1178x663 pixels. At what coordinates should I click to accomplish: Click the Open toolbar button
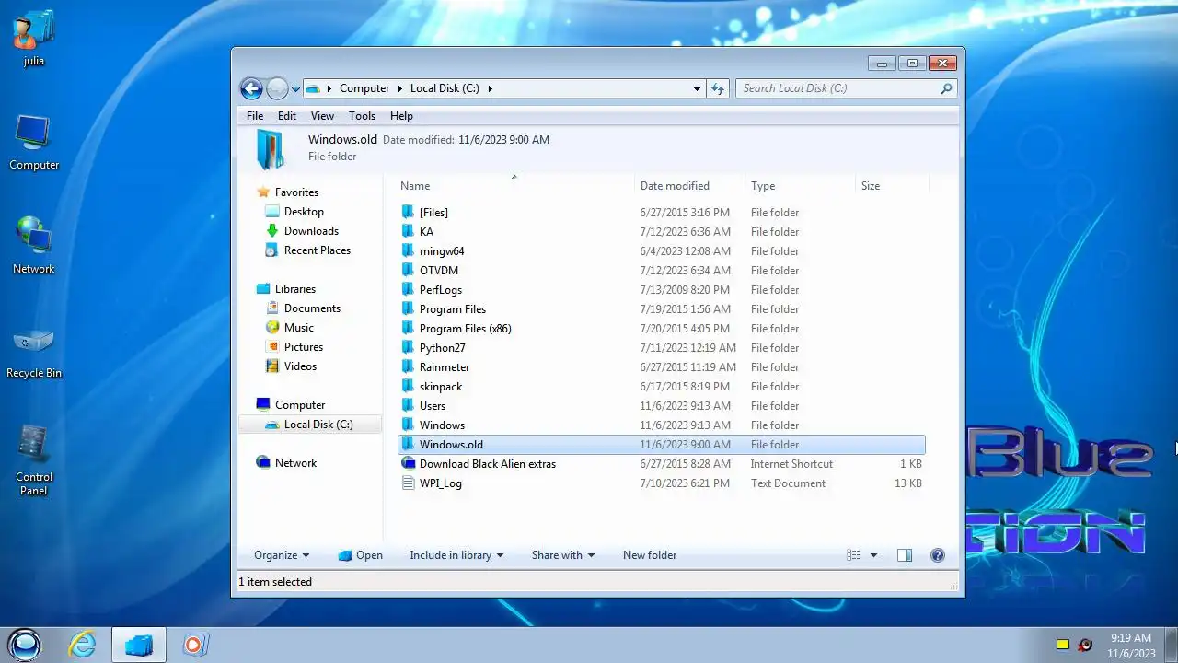tap(360, 555)
